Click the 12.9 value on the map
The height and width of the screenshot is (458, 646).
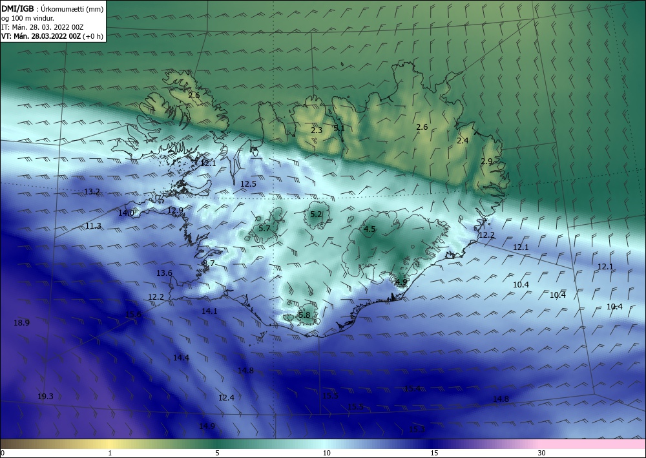tap(176, 211)
